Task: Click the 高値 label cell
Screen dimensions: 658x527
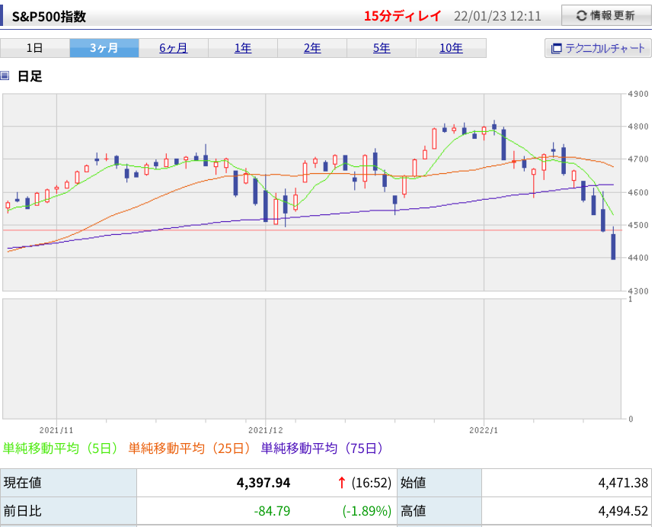Action: tap(439, 511)
